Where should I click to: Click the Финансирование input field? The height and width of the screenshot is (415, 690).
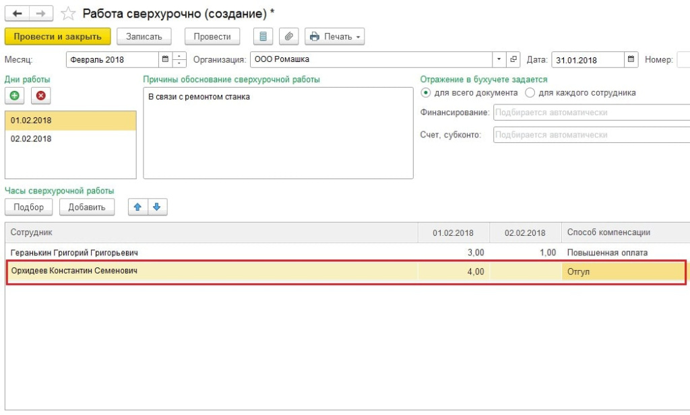pyautogui.click(x=590, y=113)
